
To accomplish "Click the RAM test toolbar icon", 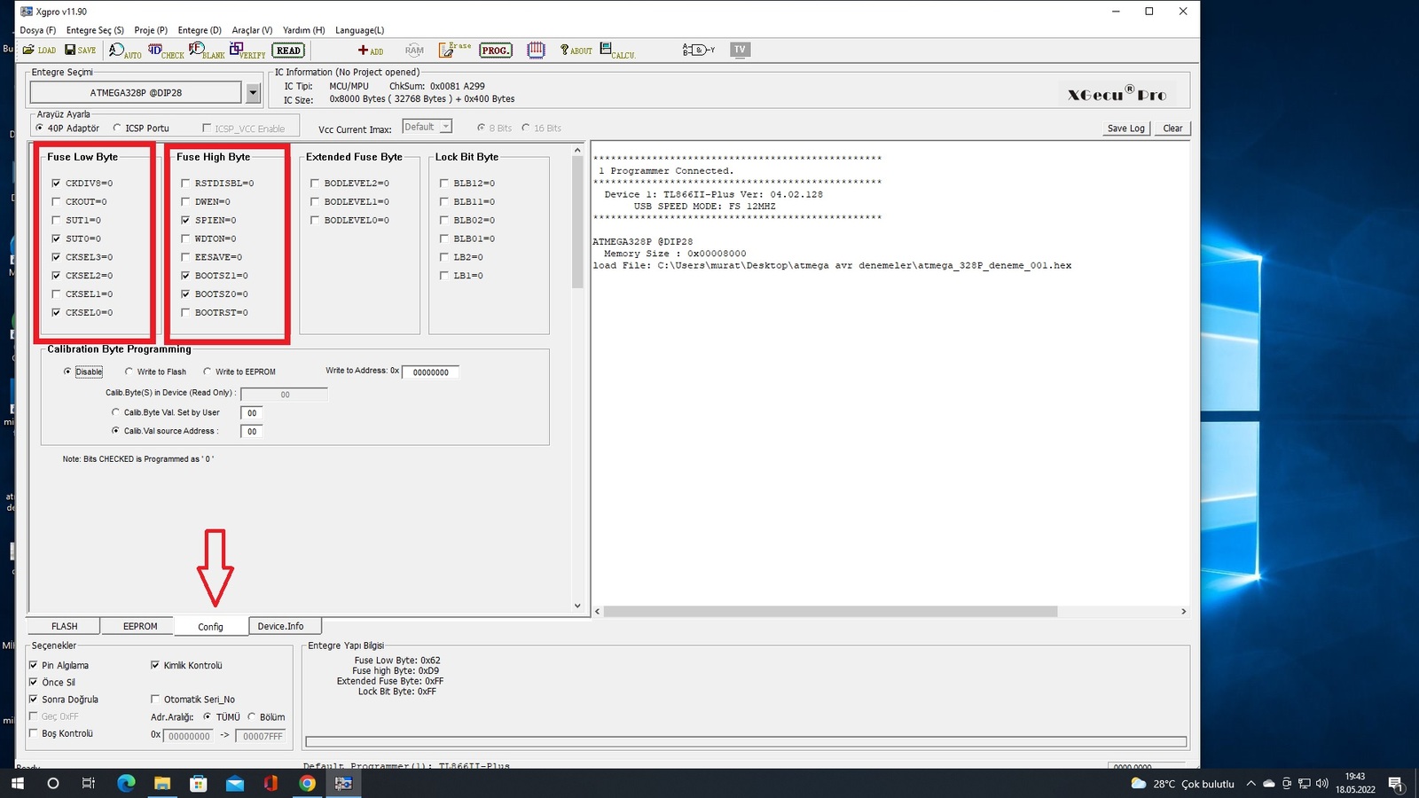I will (x=414, y=51).
